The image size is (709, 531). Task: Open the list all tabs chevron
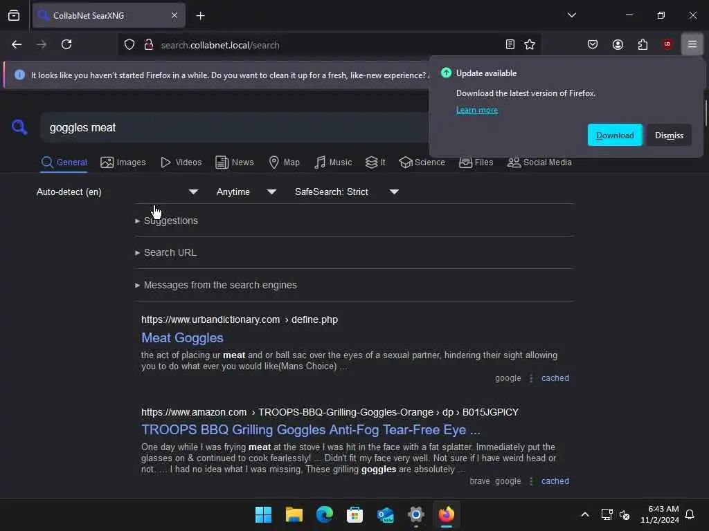point(571,15)
